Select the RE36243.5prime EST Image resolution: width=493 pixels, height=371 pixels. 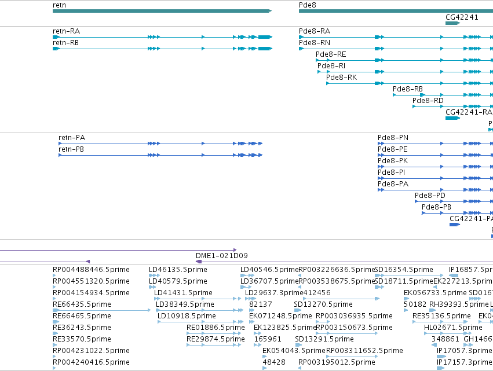pos(56,333)
